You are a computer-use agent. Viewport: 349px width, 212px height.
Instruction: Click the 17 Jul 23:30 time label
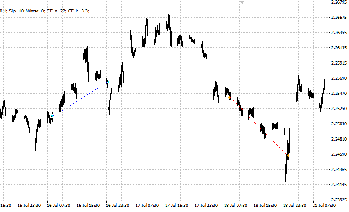click(206, 206)
